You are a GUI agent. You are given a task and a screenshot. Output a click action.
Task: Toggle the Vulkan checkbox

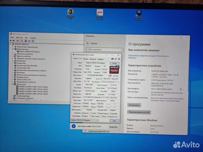pyautogui.click(x=82, y=116)
